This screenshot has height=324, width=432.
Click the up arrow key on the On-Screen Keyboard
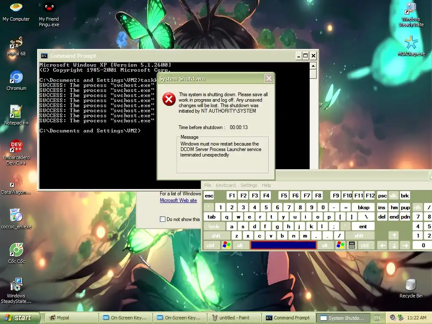(x=394, y=235)
